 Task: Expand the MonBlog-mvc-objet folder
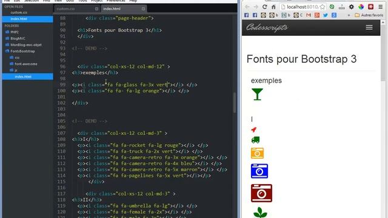pyautogui.click(x=25, y=45)
